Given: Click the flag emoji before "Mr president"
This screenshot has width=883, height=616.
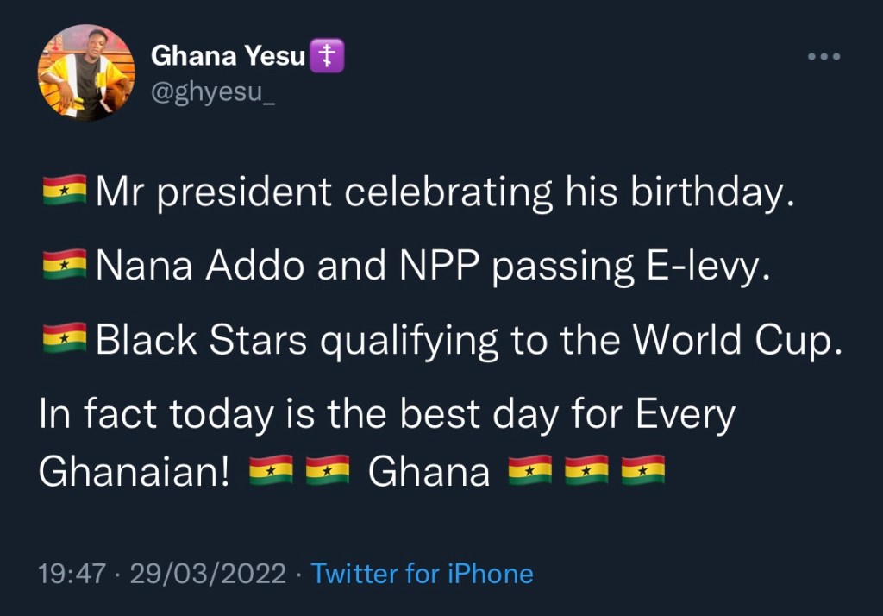Looking at the screenshot, I should [64, 192].
